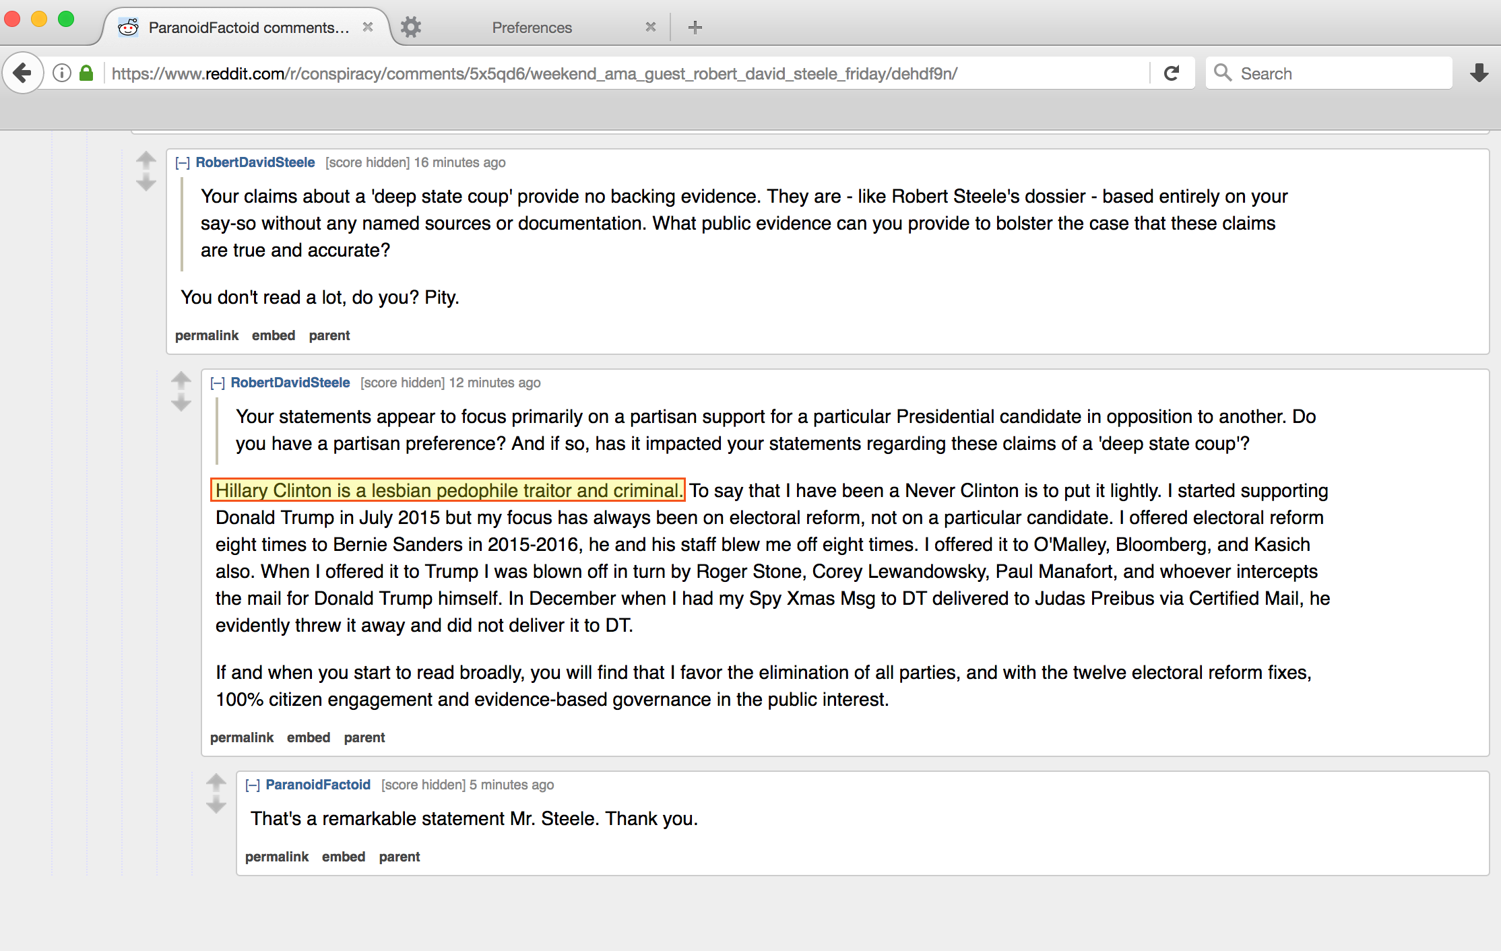This screenshot has width=1501, height=951.
Task: Open the downloads arrow icon
Action: pyautogui.click(x=1479, y=73)
